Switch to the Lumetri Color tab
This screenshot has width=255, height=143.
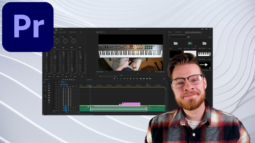pyautogui.click(x=178, y=32)
